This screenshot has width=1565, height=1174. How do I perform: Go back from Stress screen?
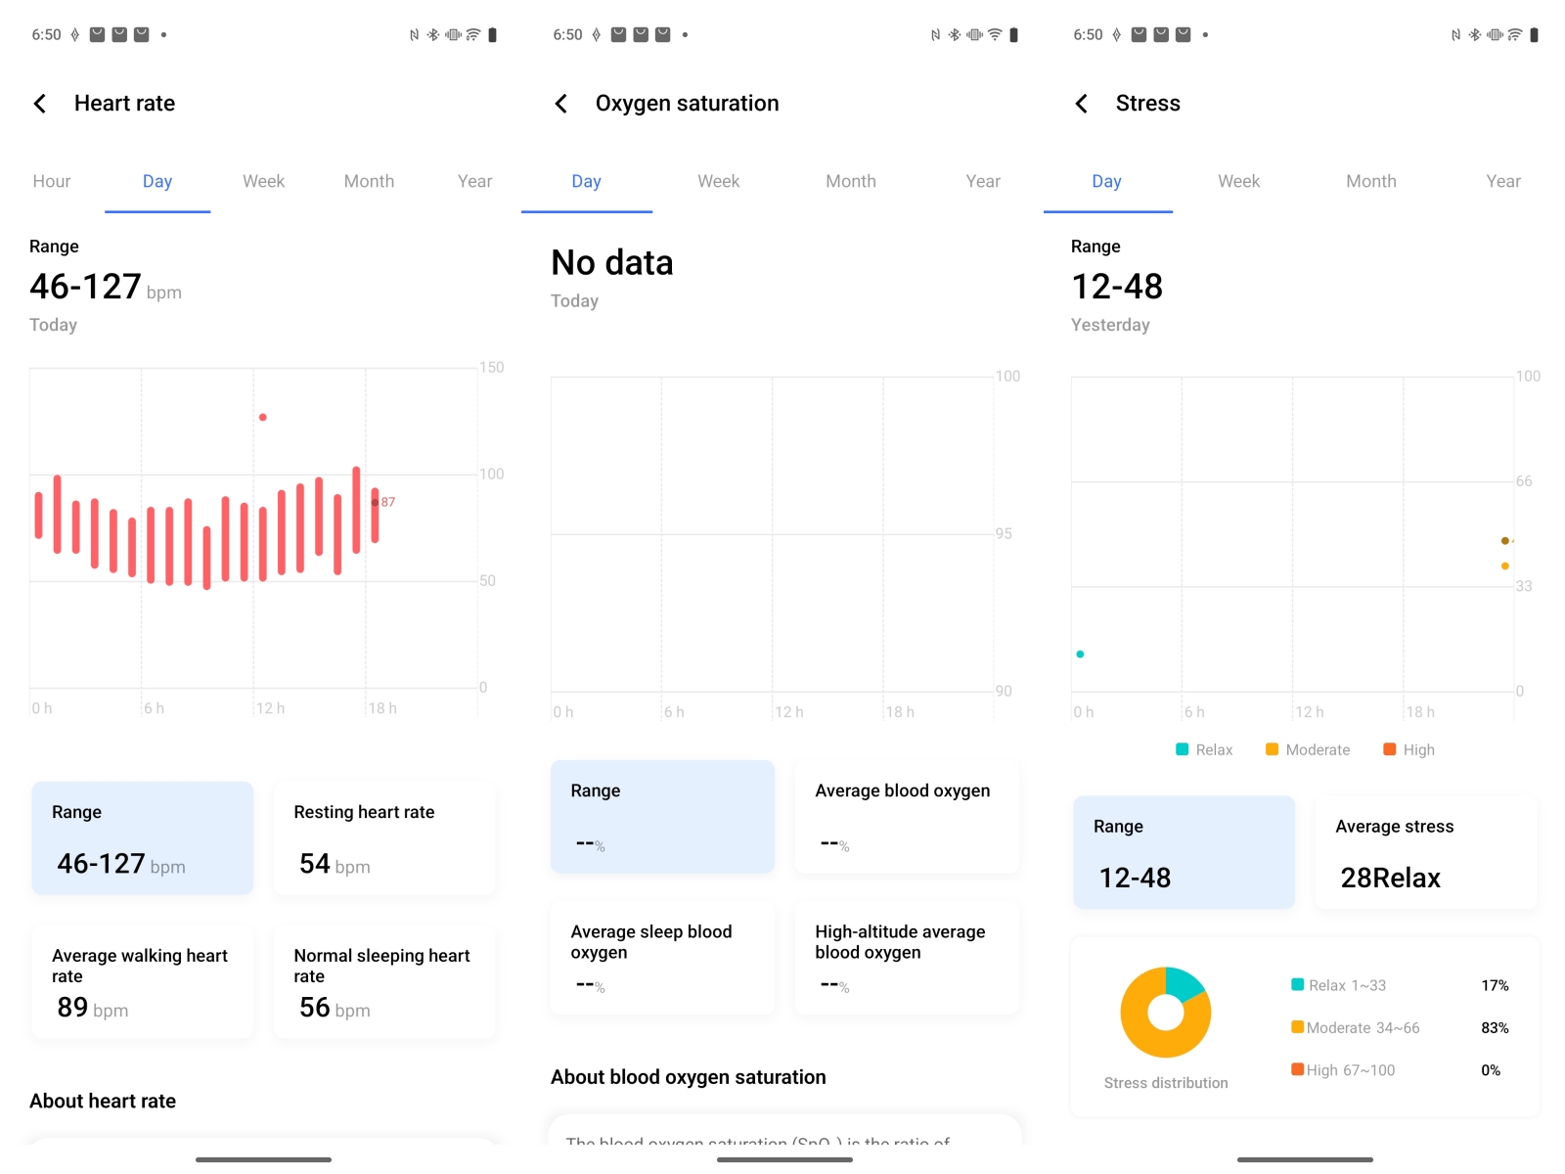1082,104
